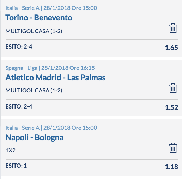Click ESITO: 2-4 for Atletico Madrid match

click(19, 106)
